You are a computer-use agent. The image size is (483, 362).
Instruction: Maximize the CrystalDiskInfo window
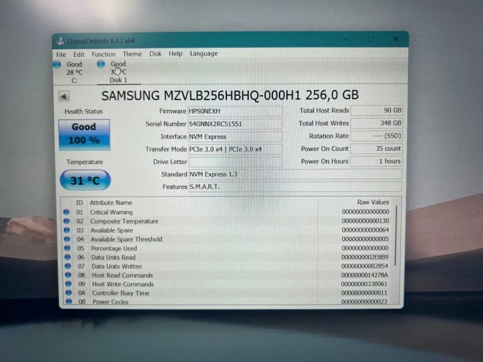[x=371, y=39]
